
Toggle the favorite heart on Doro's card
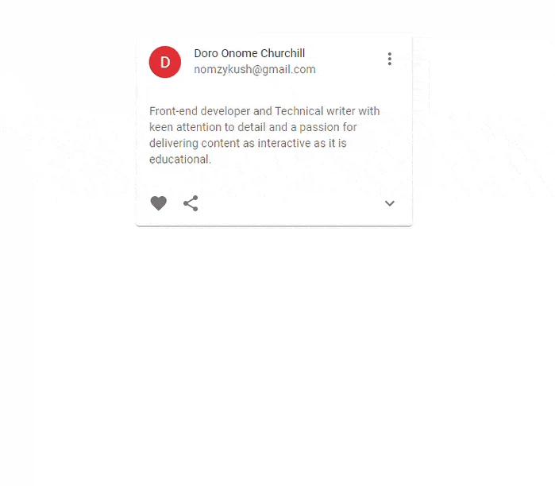point(159,203)
